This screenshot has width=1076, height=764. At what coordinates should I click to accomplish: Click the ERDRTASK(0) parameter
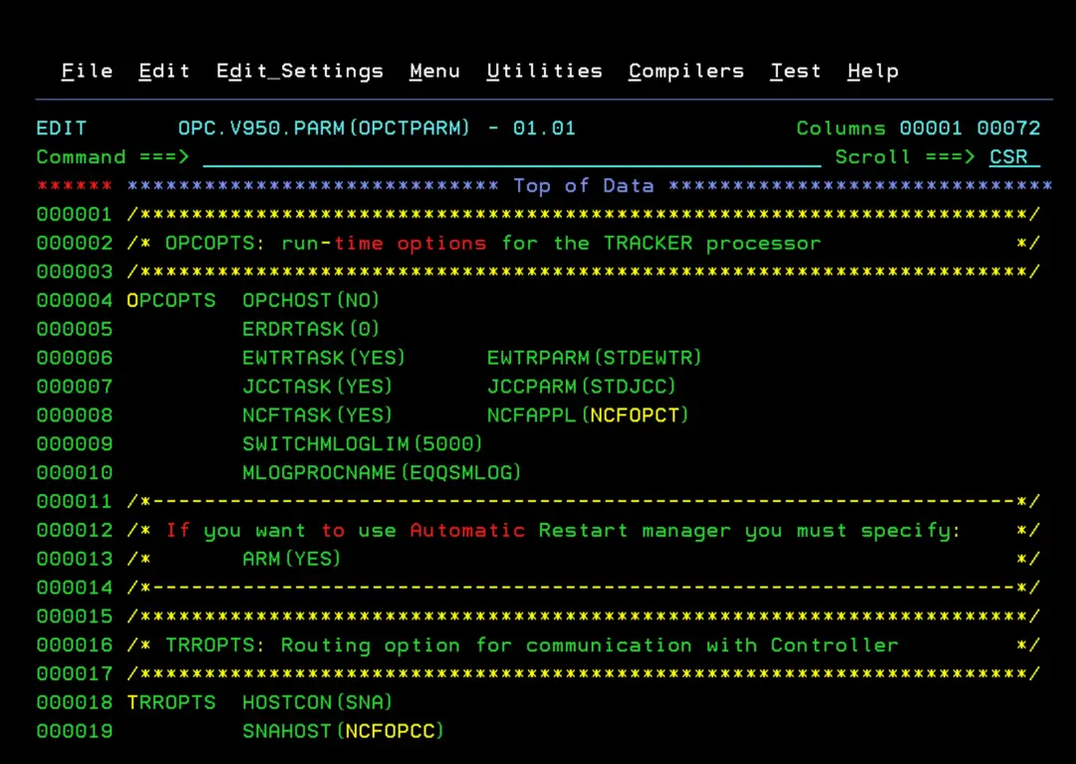(311, 329)
